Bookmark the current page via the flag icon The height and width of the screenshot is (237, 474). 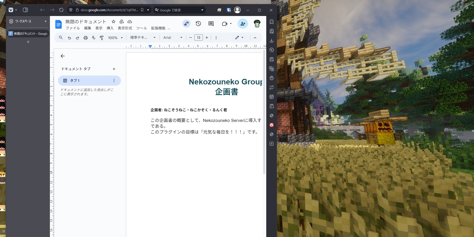[x=142, y=10]
